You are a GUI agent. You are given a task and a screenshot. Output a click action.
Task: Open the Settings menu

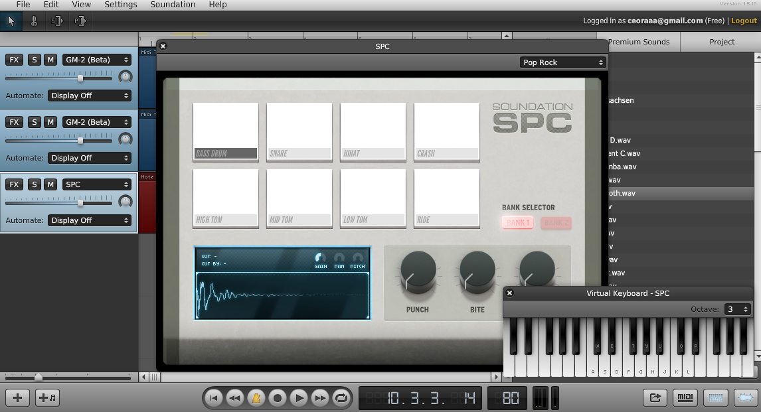click(120, 5)
